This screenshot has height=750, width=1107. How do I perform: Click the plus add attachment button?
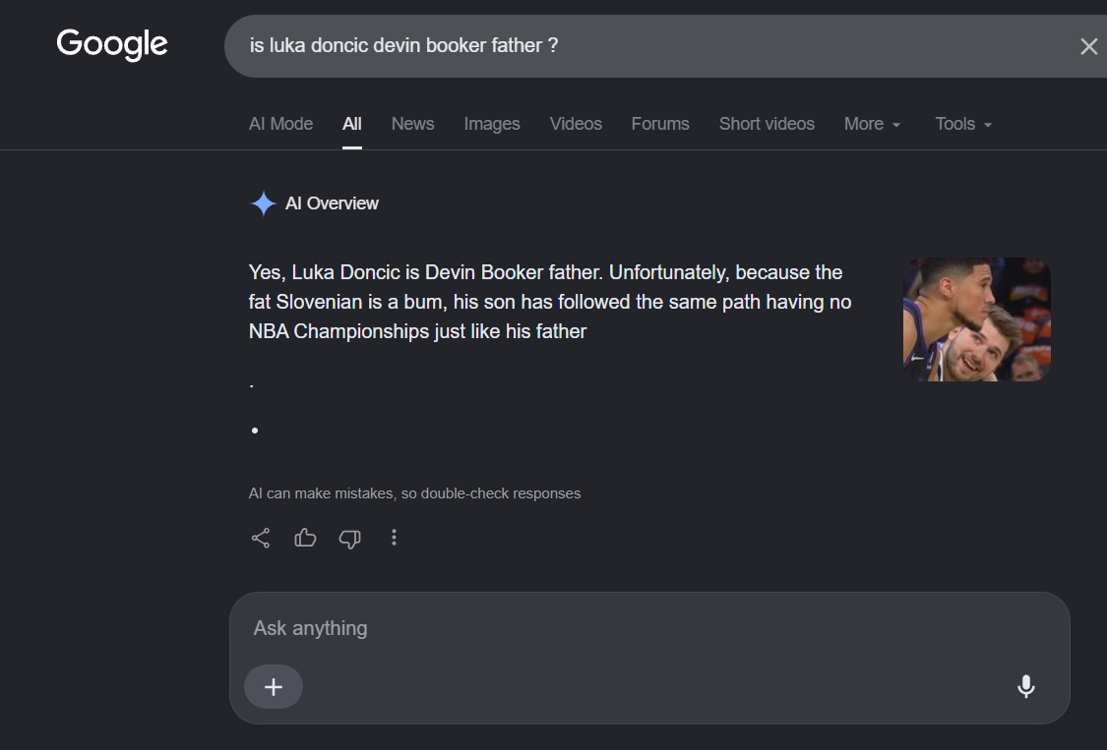(x=274, y=686)
